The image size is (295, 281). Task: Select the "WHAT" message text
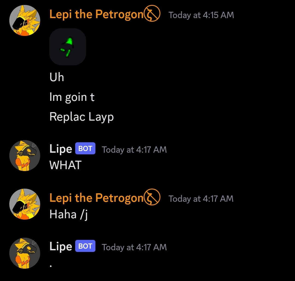click(66, 165)
